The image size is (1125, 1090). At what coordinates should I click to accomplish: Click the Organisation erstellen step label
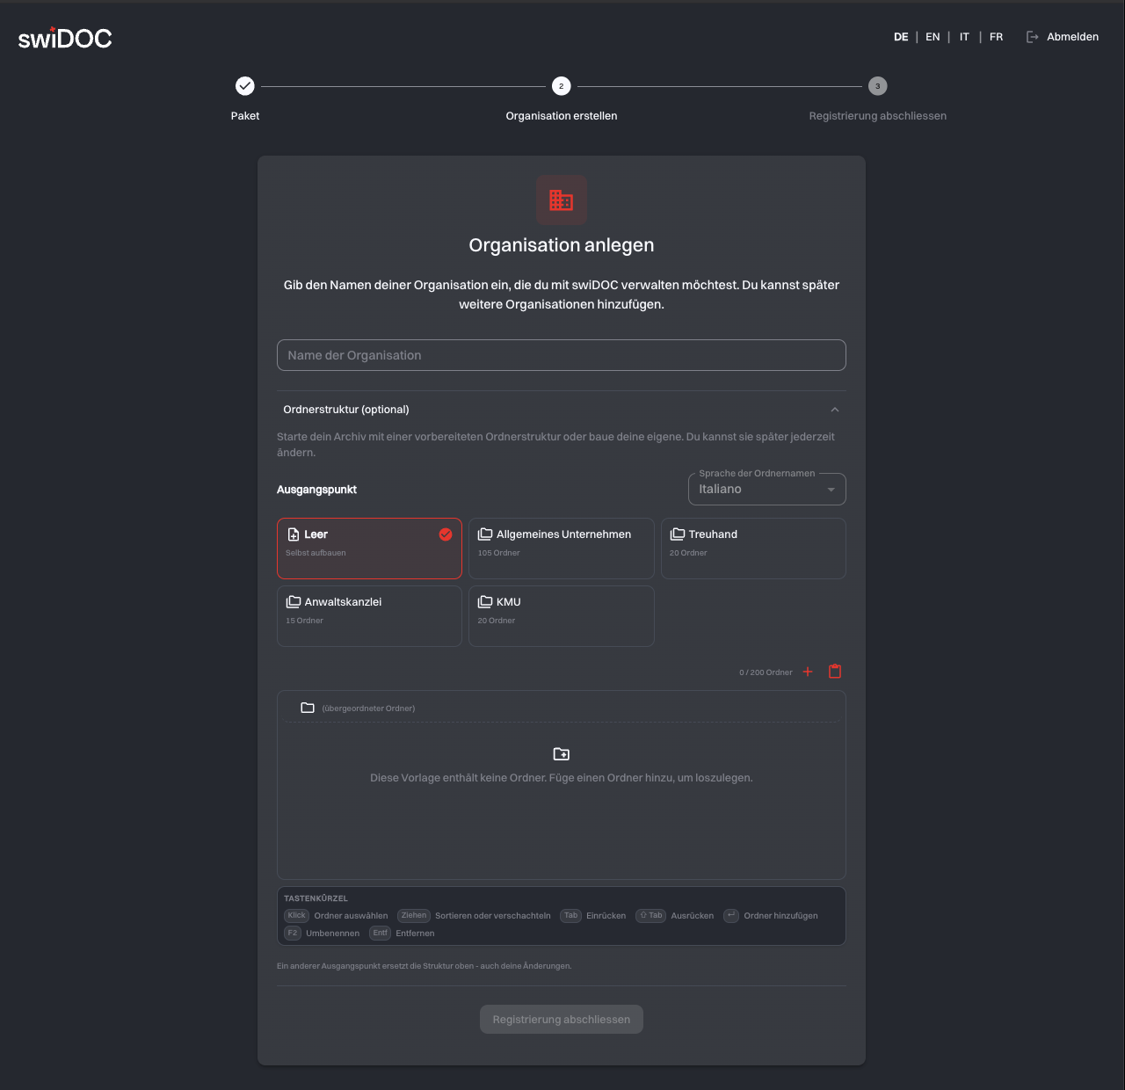[x=562, y=116]
